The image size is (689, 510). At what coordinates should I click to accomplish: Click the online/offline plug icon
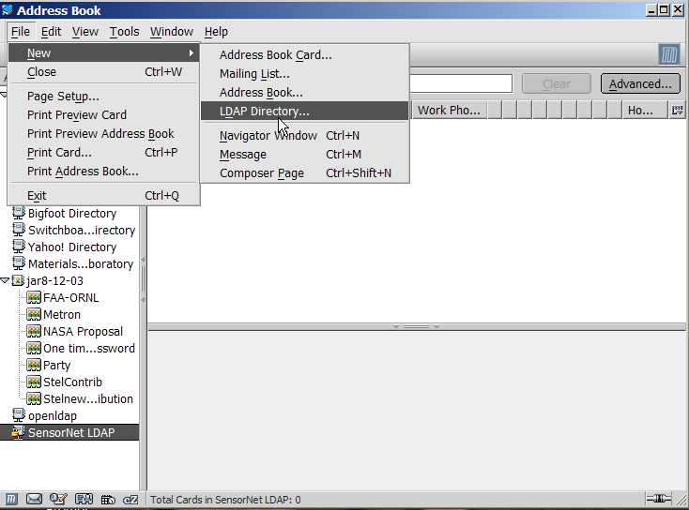tap(659, 499)
